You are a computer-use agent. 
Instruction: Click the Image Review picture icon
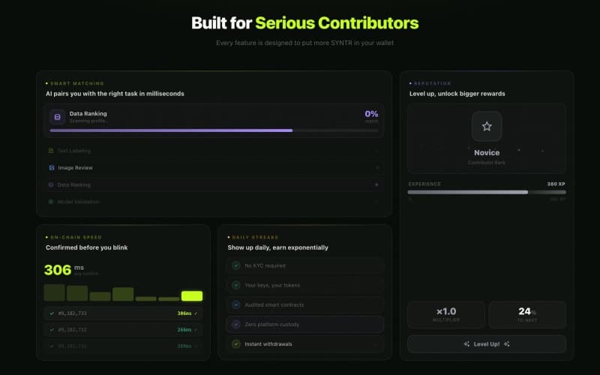tap(51, 168)
